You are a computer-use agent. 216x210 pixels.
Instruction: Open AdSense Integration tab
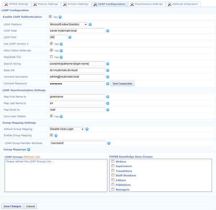click(x=183, y=4)
